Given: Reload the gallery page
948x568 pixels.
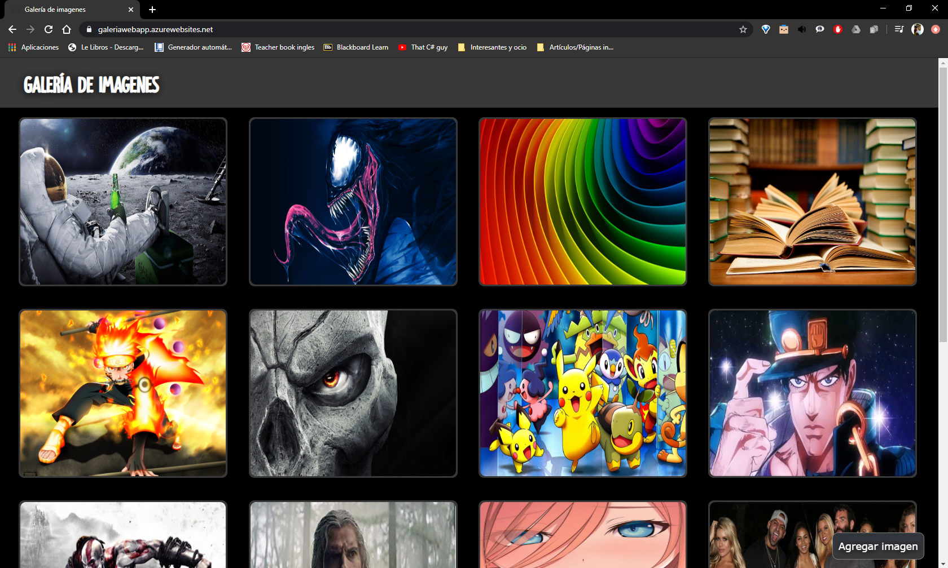Looking at the screenshot, I should click(49, 29).
